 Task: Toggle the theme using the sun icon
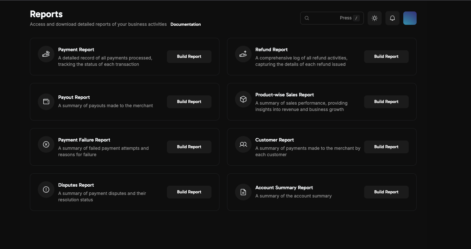[374, 18]
